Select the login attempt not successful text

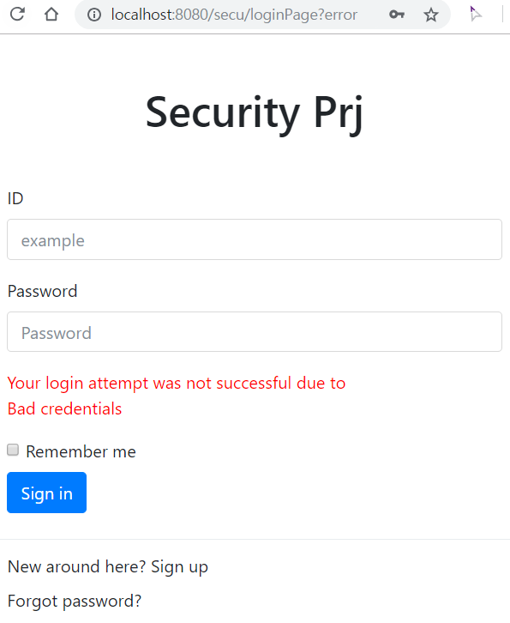pyautogui.click(x=177, y=384)
